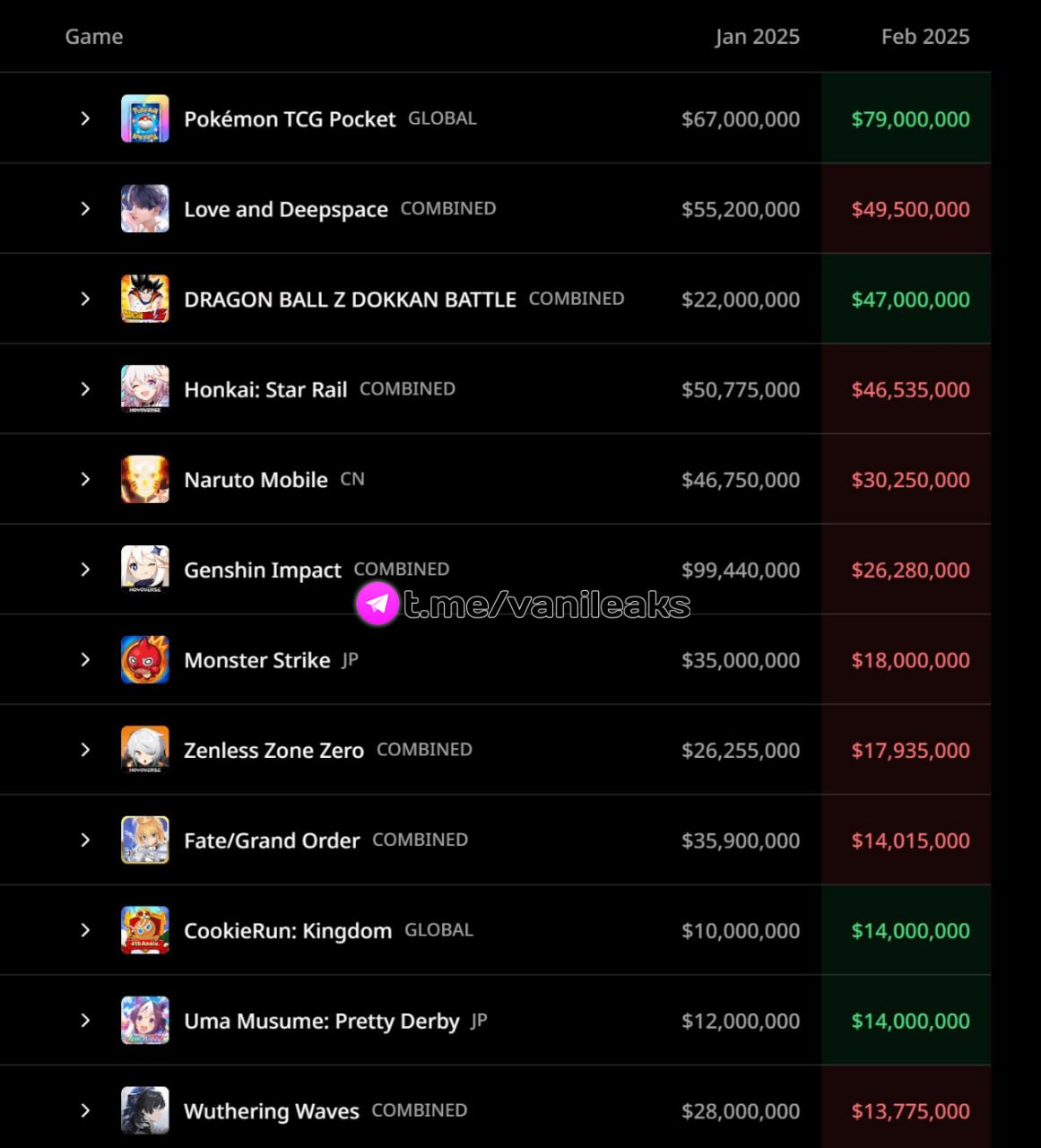Screen dimensions: 1041x1148
Task: Expand the Pokémon TCG Pocket row chevron
Action: [x=85, y=118]
